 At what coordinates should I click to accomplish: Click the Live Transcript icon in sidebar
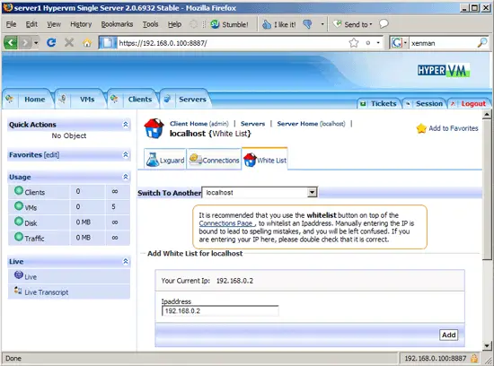(x=18, y=291)
